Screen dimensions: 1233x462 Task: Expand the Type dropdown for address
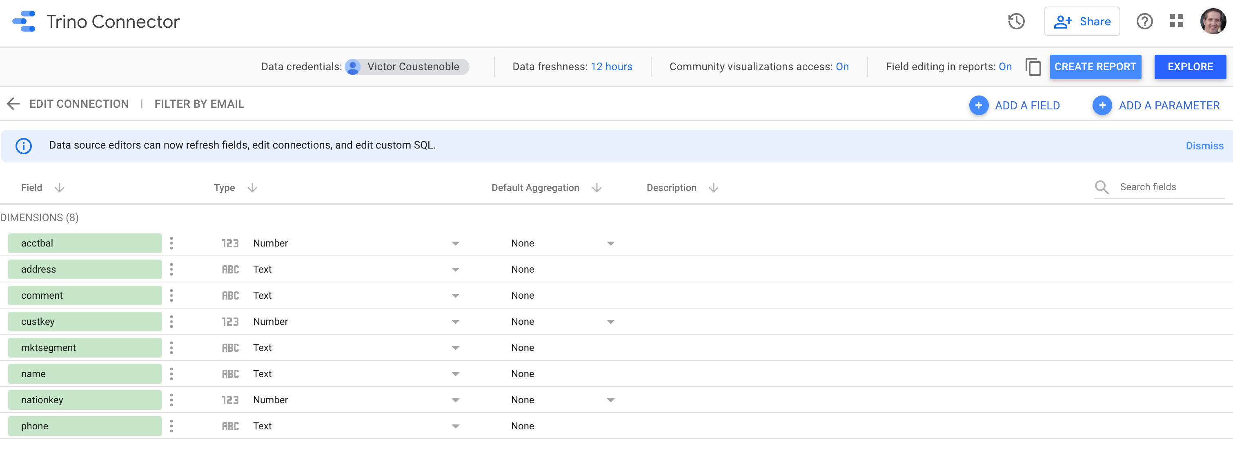pos(455,270)
